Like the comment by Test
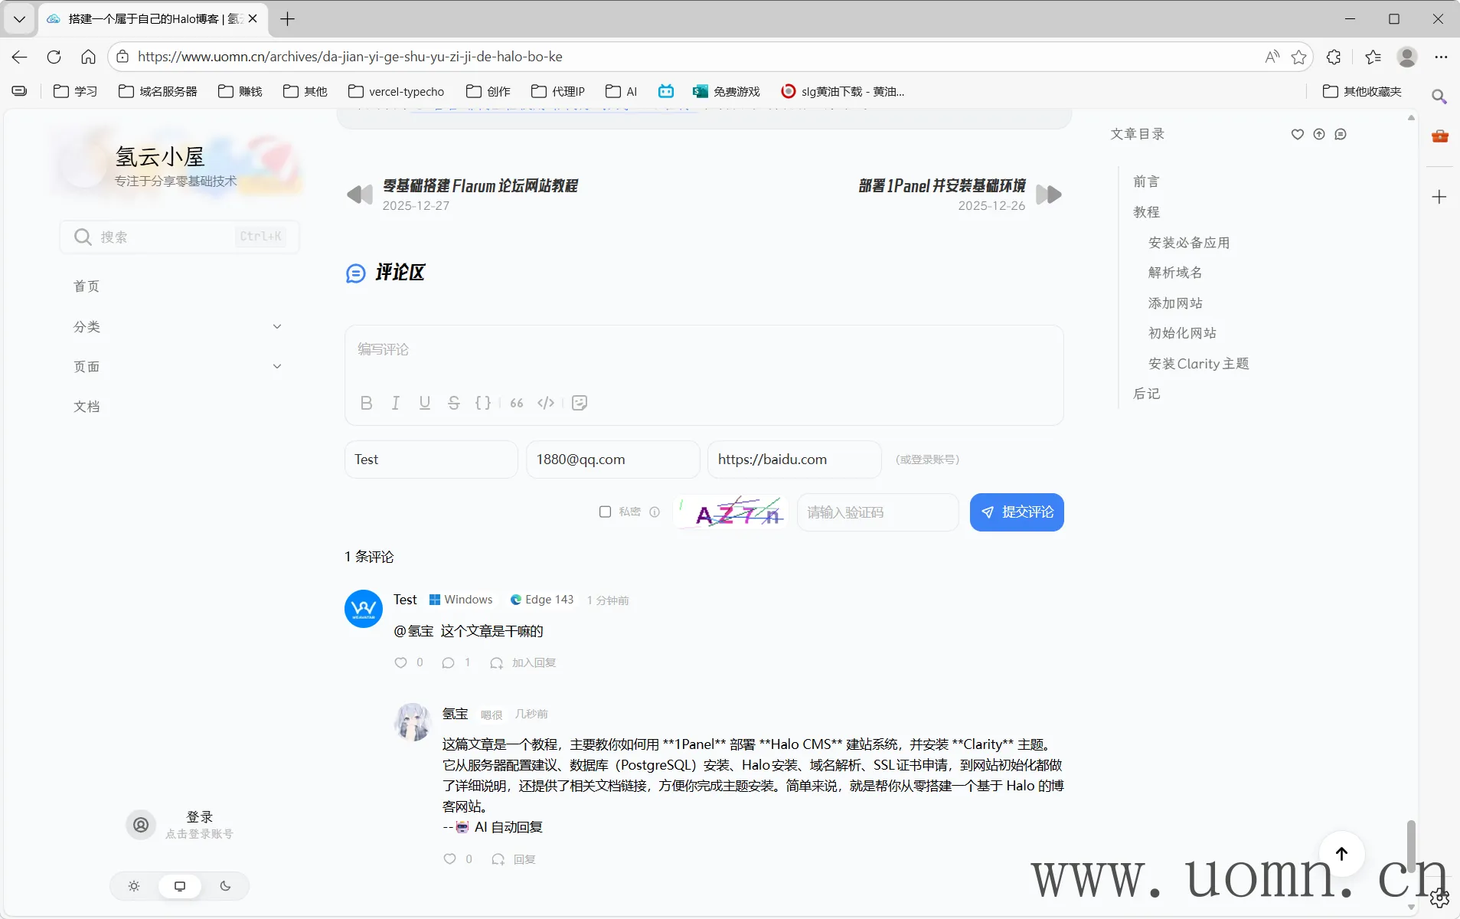This screenshot has height=919, width=1460. 400,662
